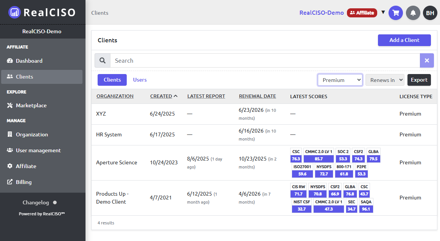Sort by the Created column
The image size is (440, 241).
(x=161, y=96)
